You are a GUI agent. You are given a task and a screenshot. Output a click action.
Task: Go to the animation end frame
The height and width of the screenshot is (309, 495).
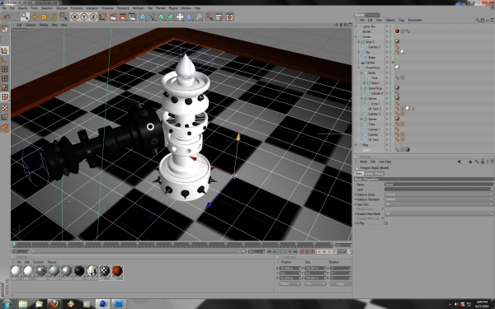[295, 251]
